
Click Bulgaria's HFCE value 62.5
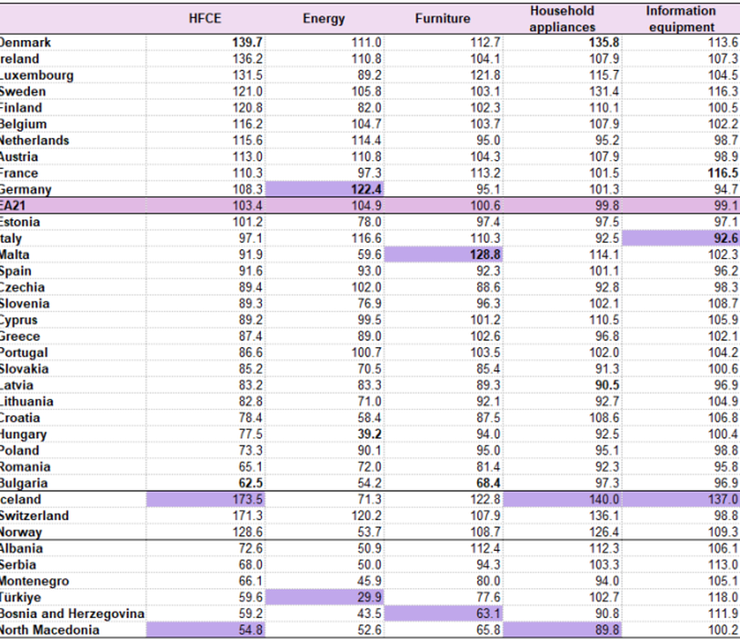click(251, 484)
